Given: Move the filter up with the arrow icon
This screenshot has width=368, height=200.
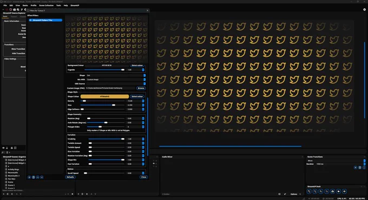Looking at the screenshot, I should [x=37, y=177].
